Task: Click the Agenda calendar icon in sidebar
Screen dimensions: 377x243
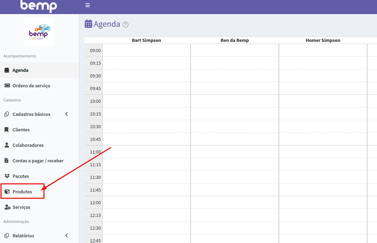Action: click(7, 70)
